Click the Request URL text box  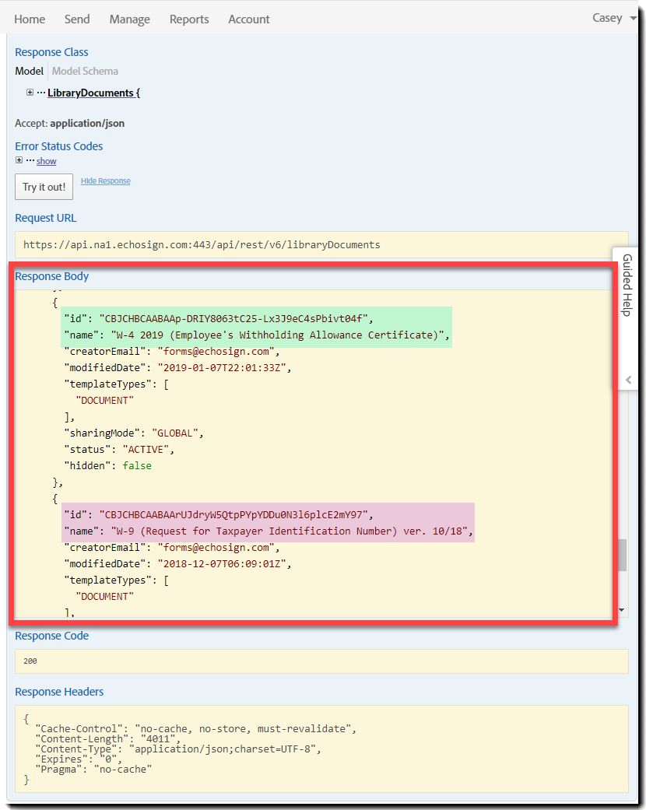[321, 245]
